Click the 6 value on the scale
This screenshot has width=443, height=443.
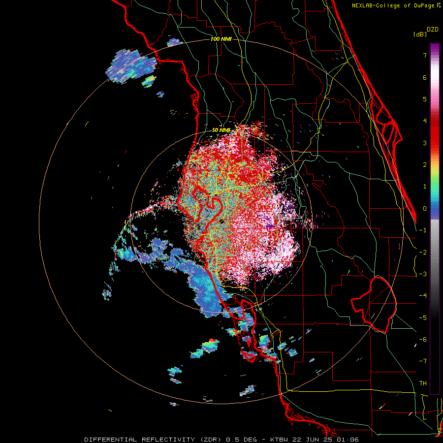click(x=425, y=77)
